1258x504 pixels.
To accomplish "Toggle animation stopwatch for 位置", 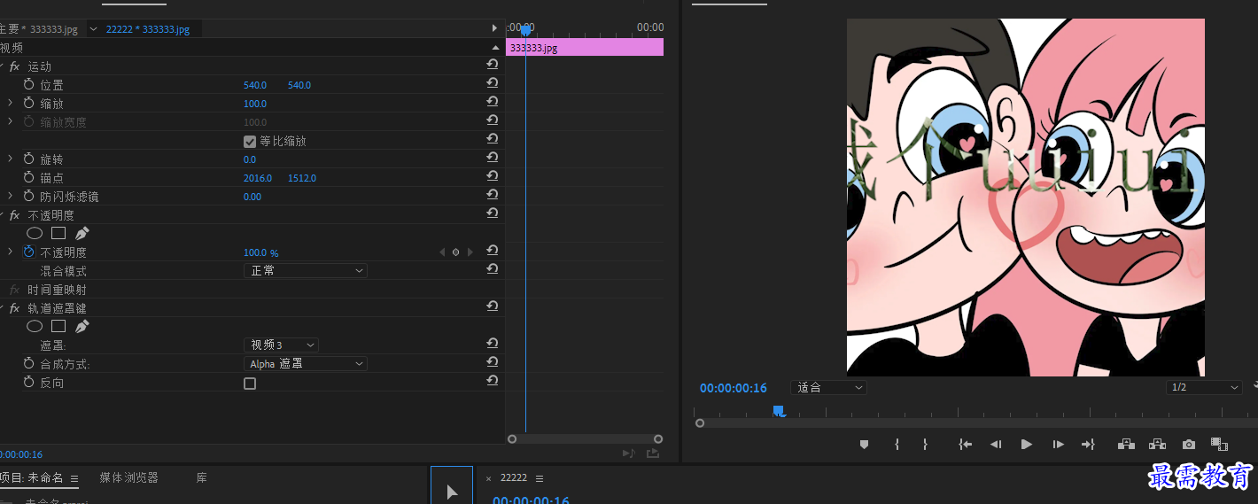I will click(x=28, y=84).
